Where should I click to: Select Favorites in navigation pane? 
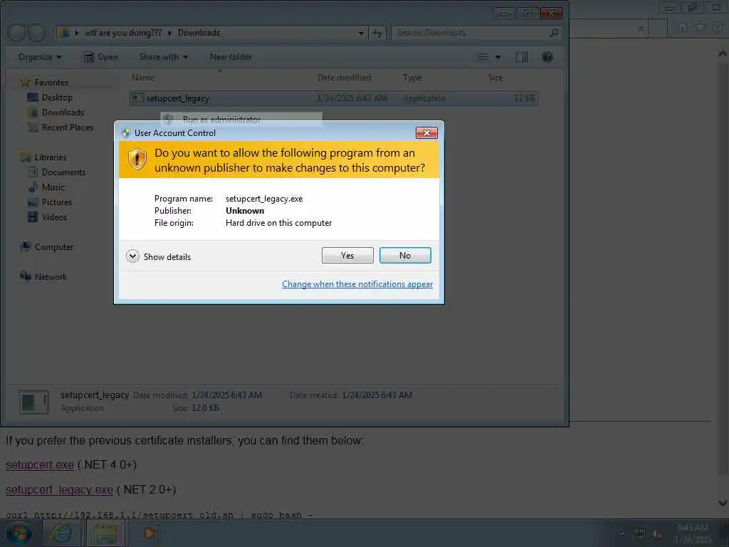[x=51, y=83]
